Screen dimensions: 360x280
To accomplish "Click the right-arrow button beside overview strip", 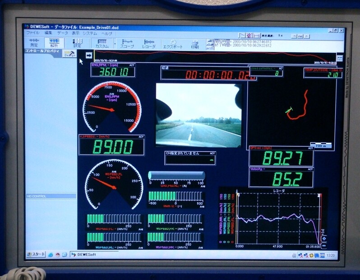I will 89,55.
